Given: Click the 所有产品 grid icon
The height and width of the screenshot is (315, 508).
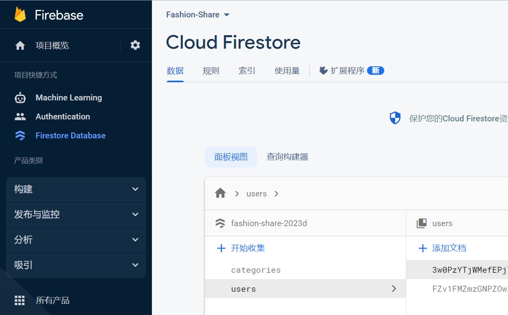Looking at the screenshot, I should pyautogui.click(x=20, y=300).
